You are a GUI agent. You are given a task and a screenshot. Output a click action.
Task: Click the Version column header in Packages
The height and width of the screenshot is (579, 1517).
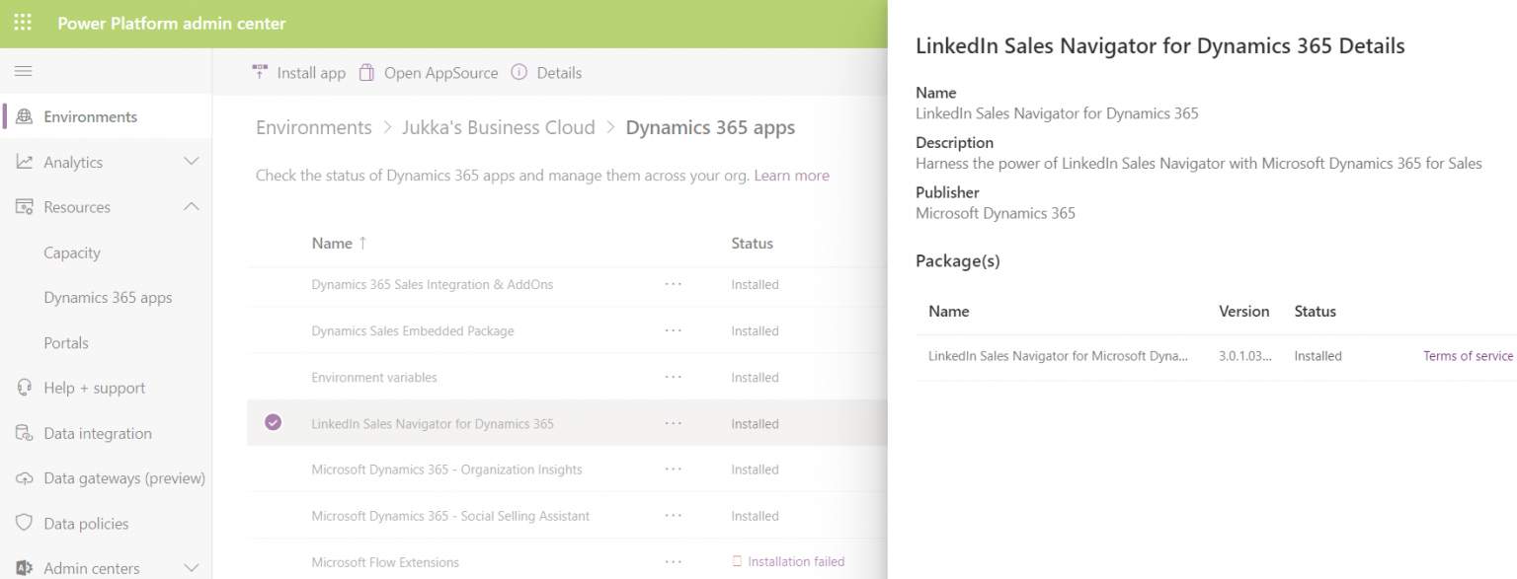(1244, 311)
